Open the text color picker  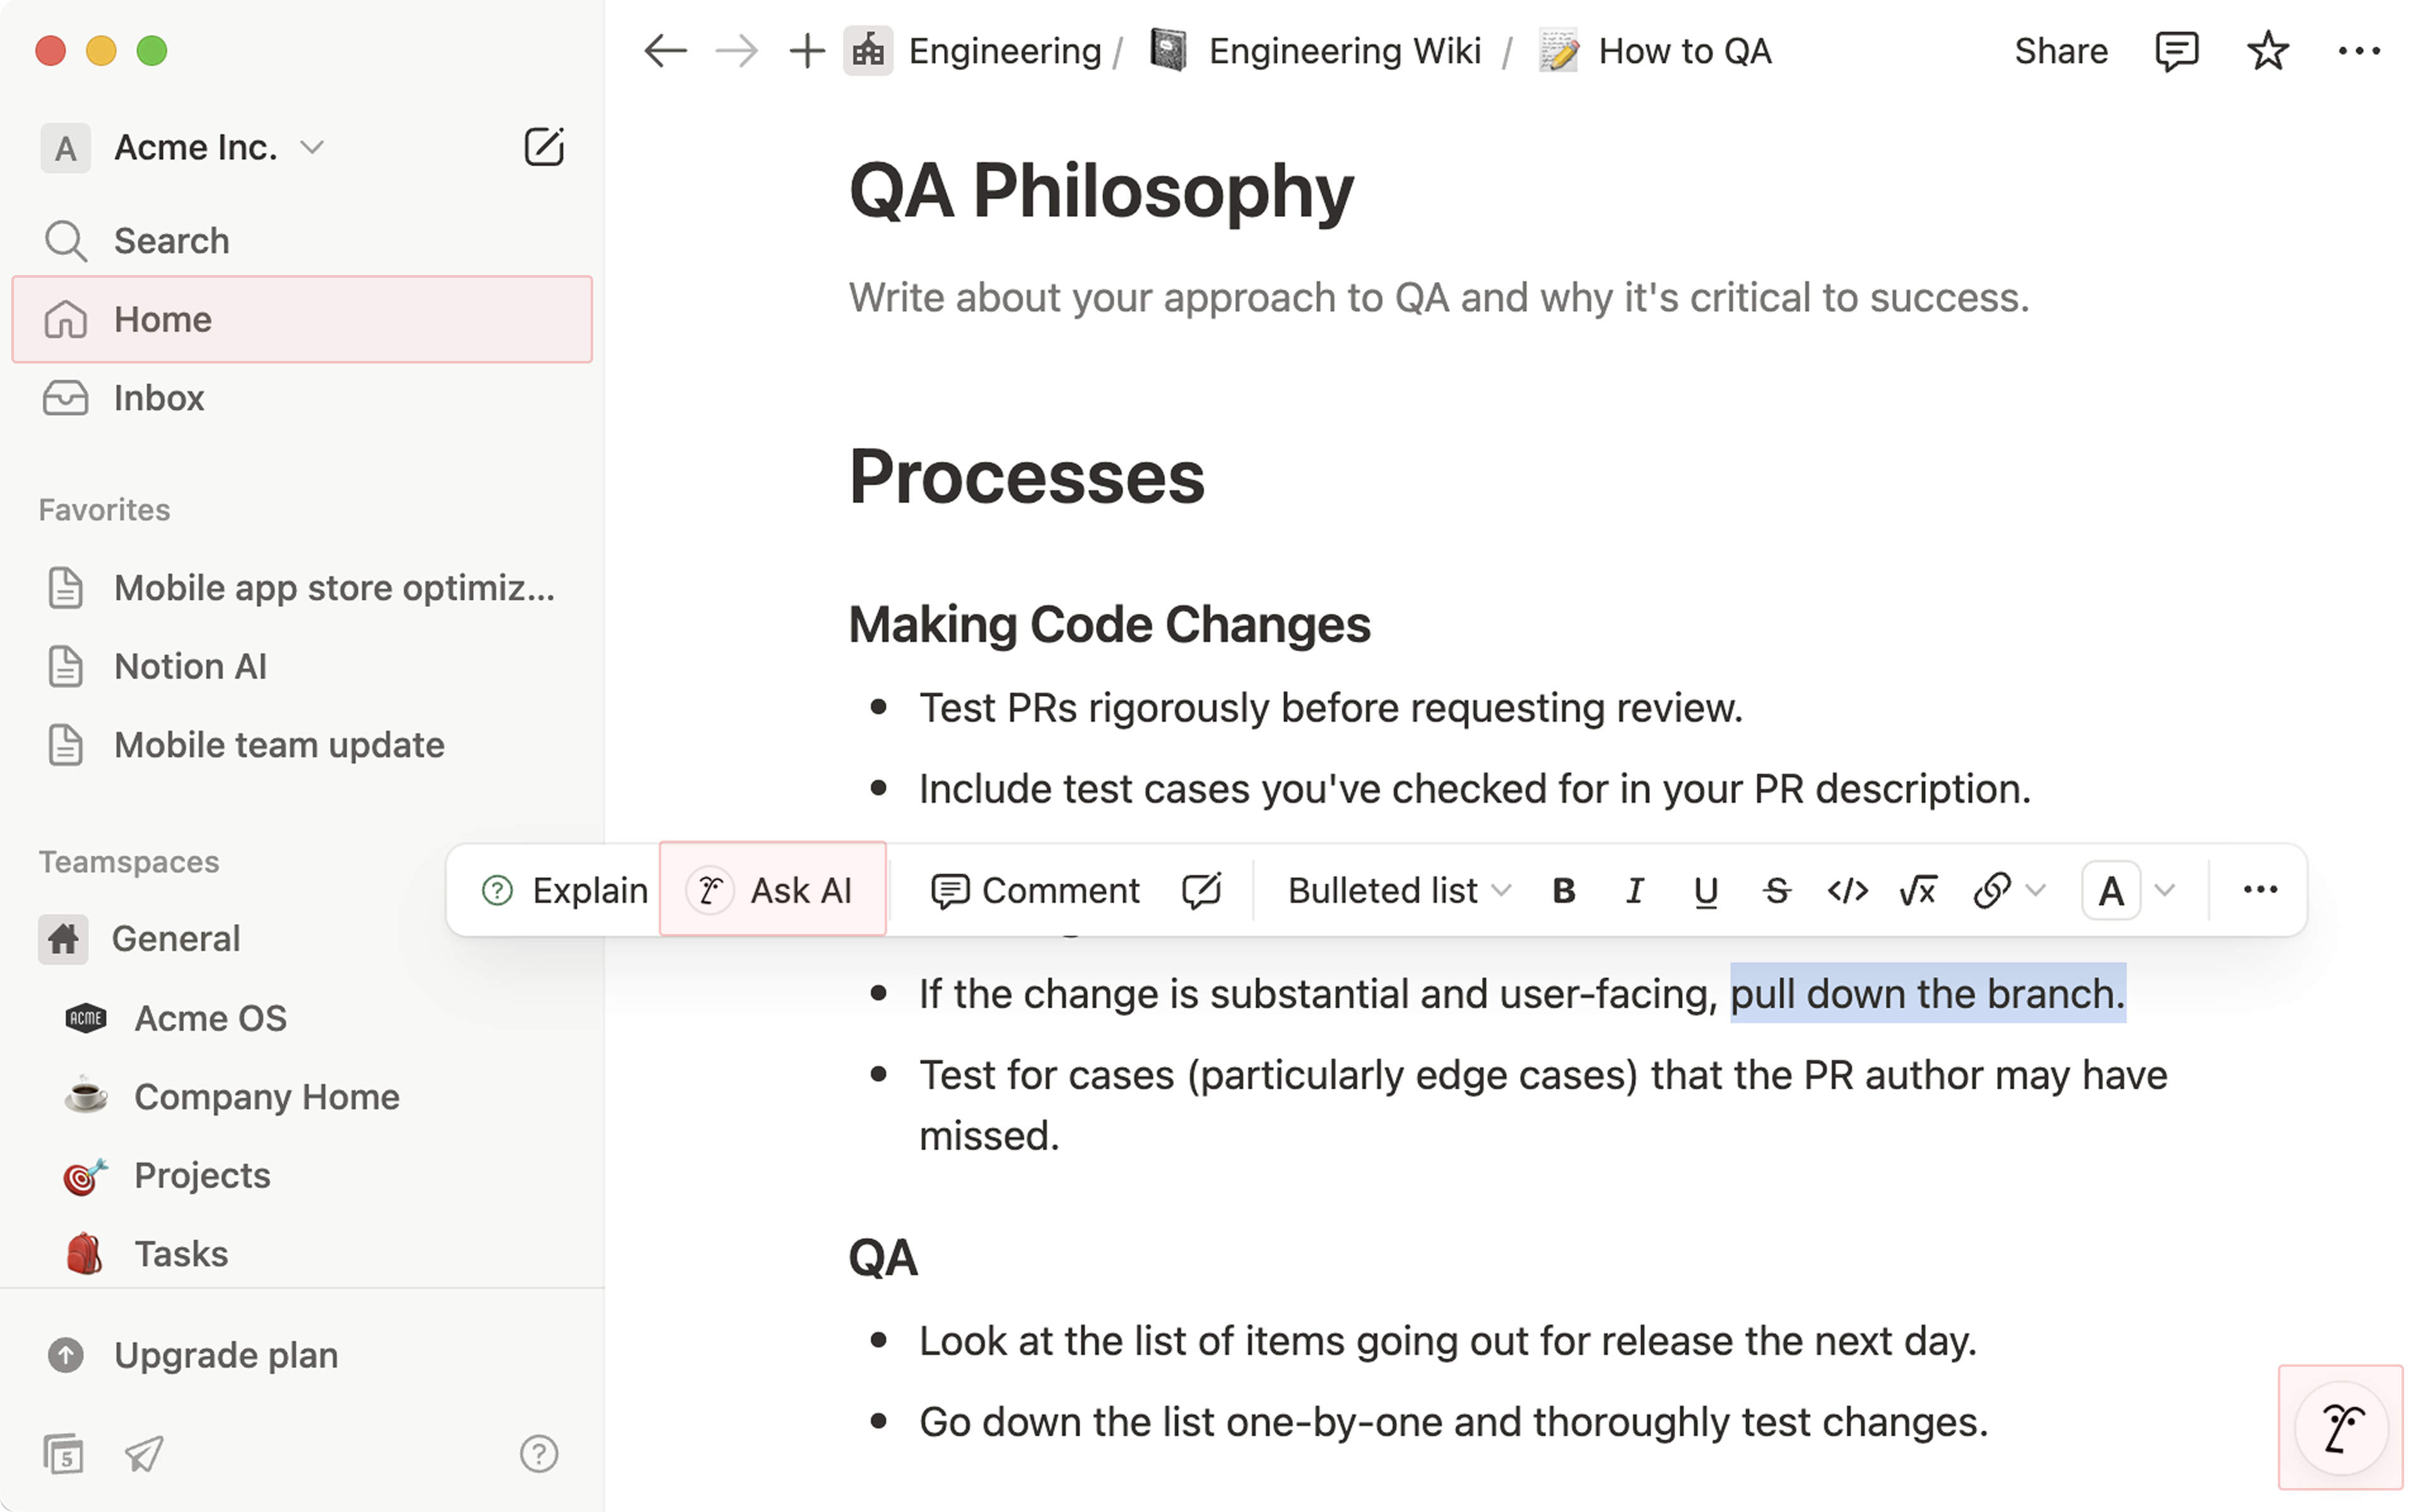click(2111, 890)
